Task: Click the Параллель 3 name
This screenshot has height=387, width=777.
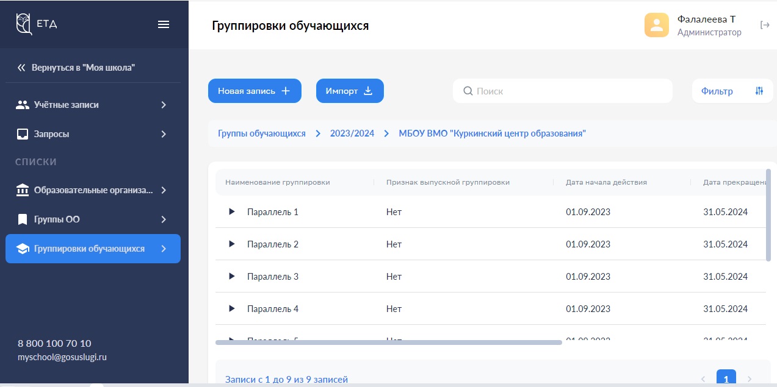Action: click(273, 277)
